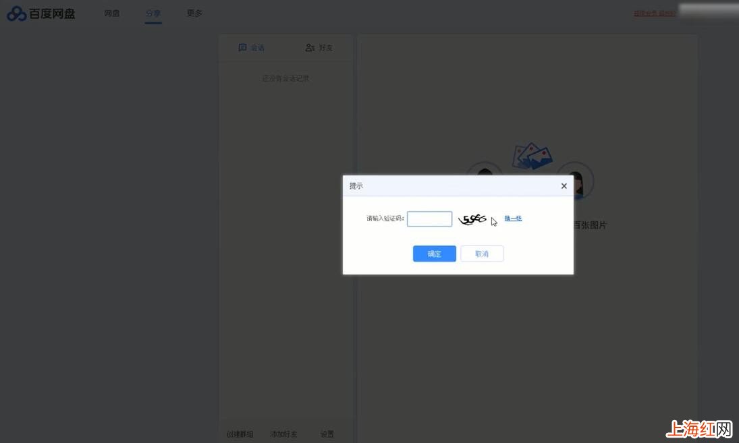This screenshot has height=443, width=739.
Task: Click the 添加好友 button at bottom
Action: point(283,434)
